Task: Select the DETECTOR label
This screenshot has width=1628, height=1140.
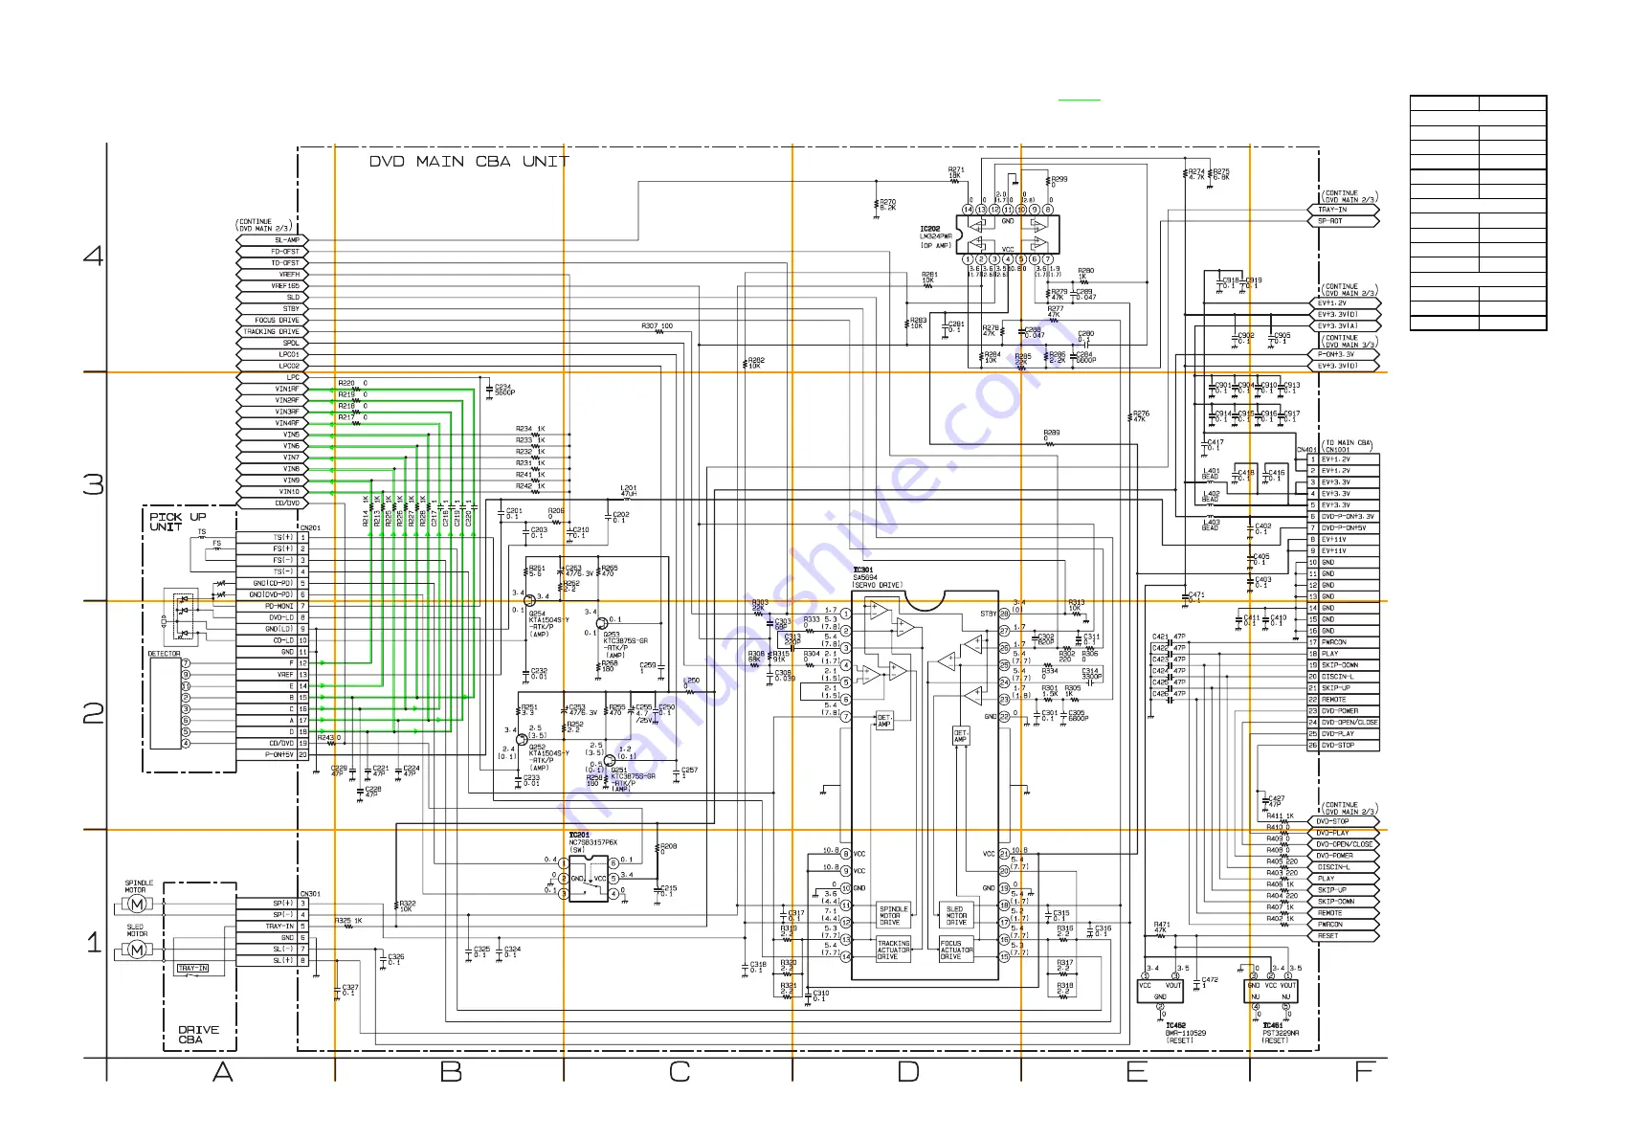Action: pos(164,654)
